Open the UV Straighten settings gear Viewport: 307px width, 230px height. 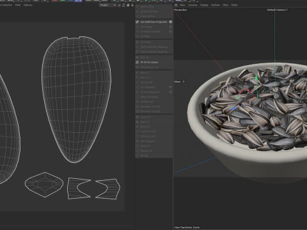[171, 87]
